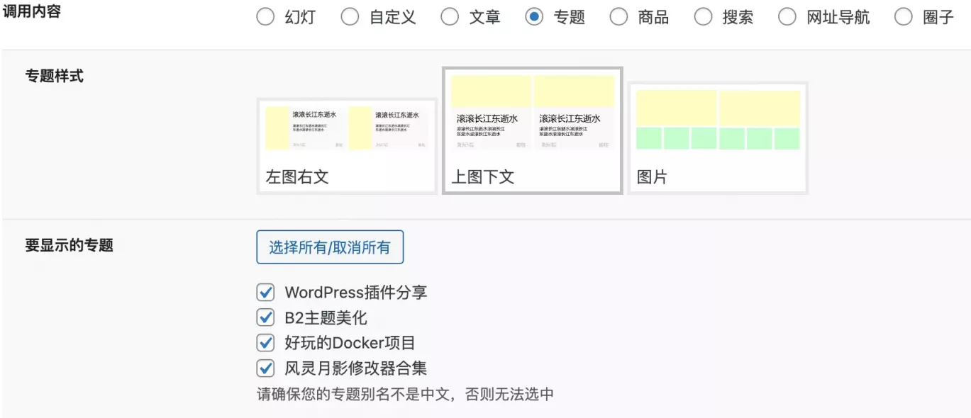
Task: Choose 文章 as the 调用内容 option
Action: click(x=450, y=16)
